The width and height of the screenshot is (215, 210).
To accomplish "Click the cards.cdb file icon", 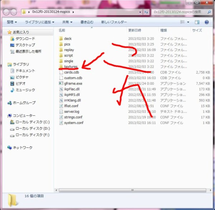I will coord(61,72).
